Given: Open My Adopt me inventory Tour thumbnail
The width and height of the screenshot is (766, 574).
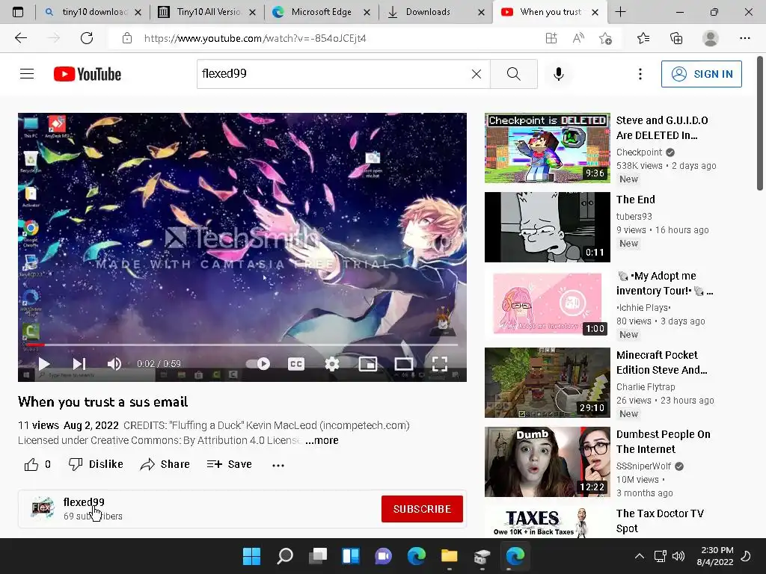Looking at the screenshot, I should pos(547,303).
